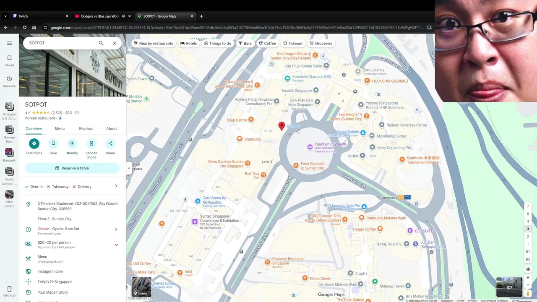Screen dimensions: 537x302
Task: Select floor level 6
Action: tap(528, 213)
